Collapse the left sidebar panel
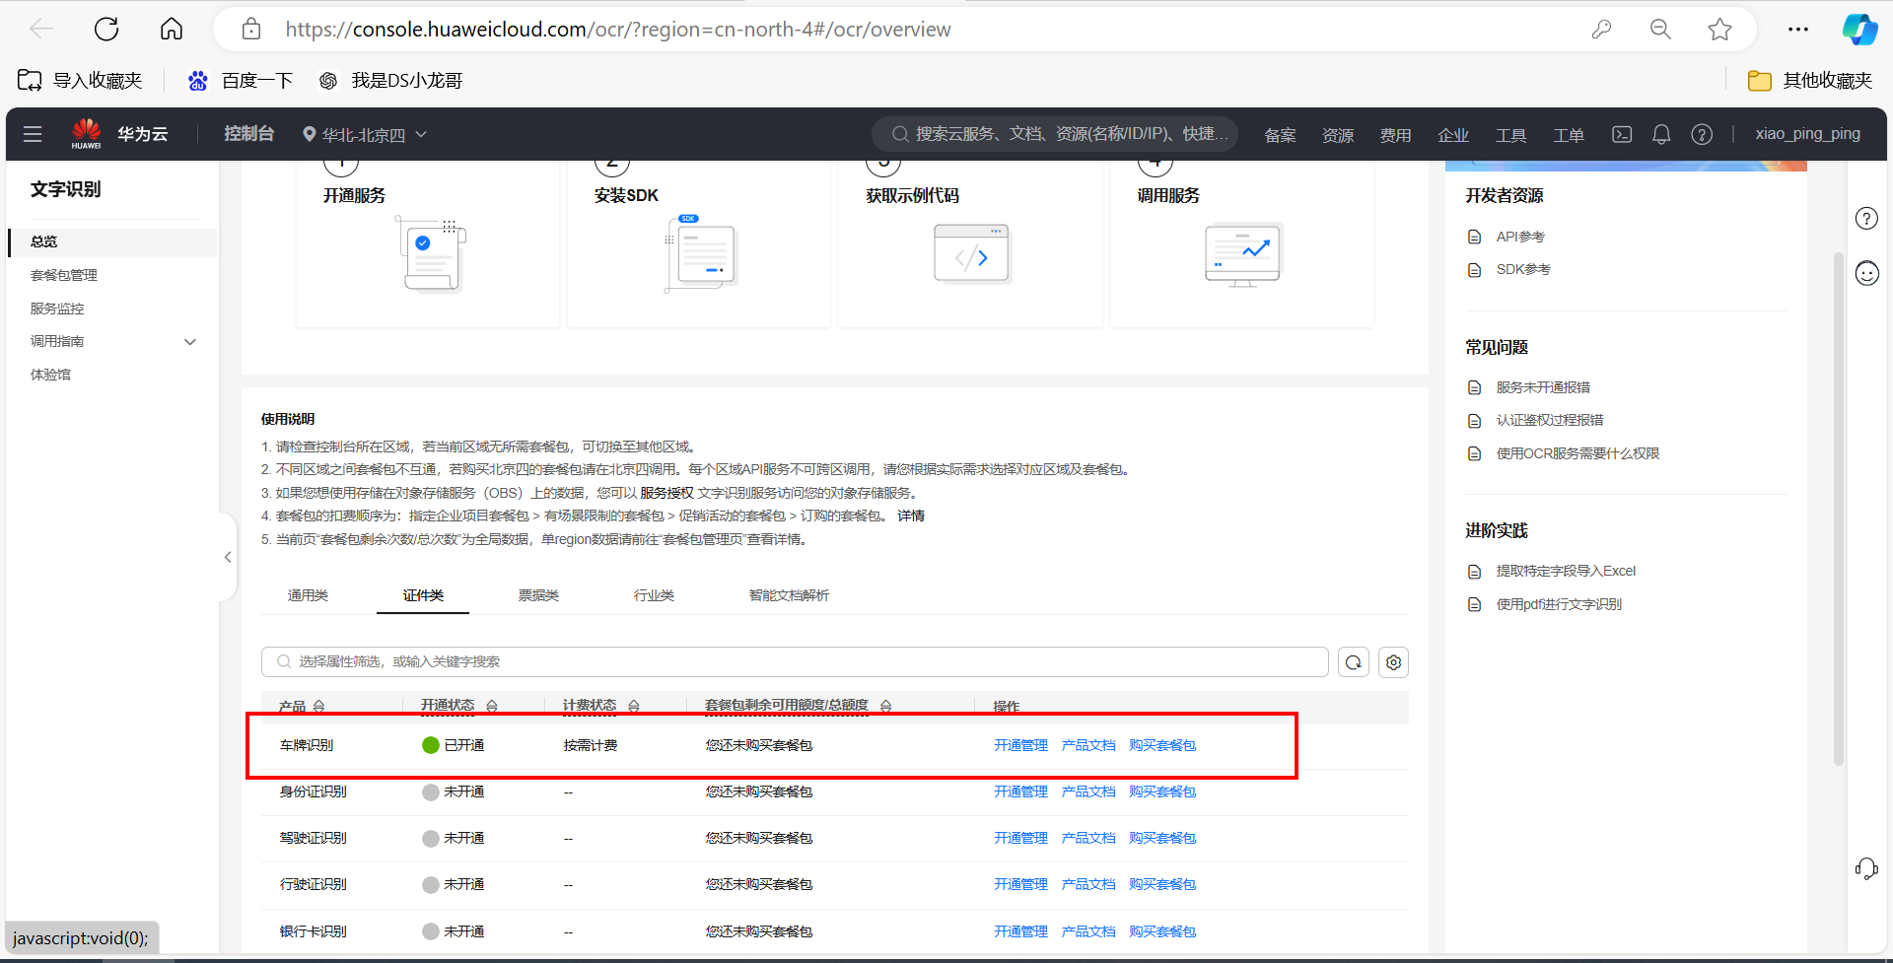 (227, 557)
